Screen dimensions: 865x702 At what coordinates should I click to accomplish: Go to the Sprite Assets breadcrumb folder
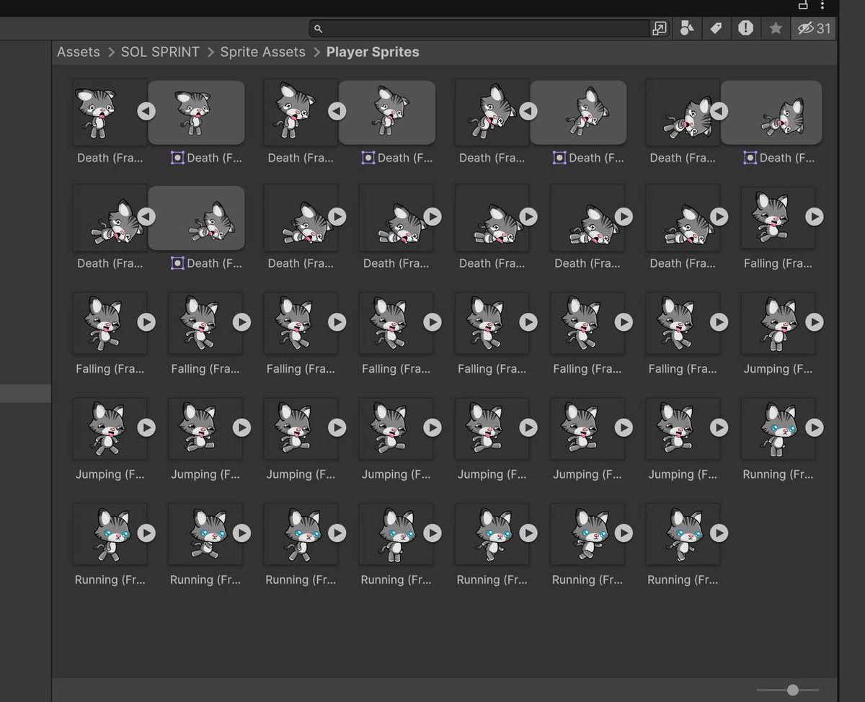tap(262, 52)
